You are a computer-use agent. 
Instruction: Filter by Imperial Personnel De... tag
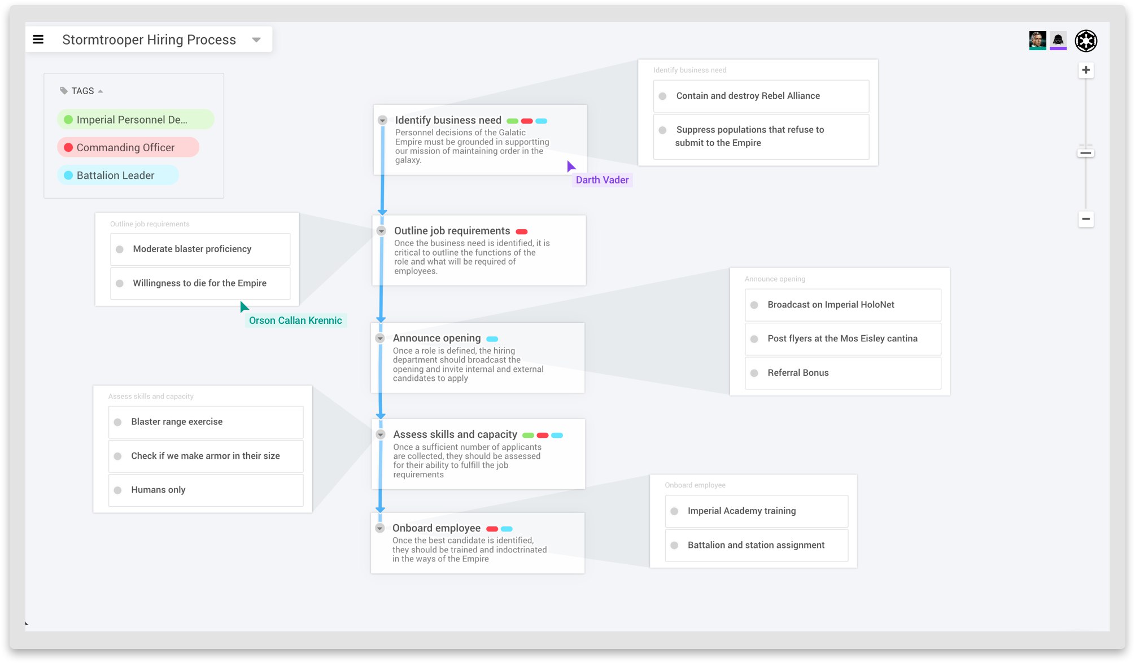[136, 120]
